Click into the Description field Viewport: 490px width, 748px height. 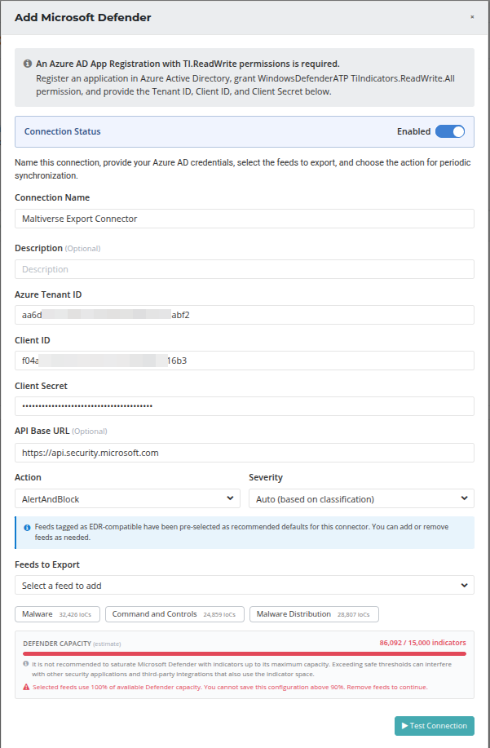pos(244,269)
